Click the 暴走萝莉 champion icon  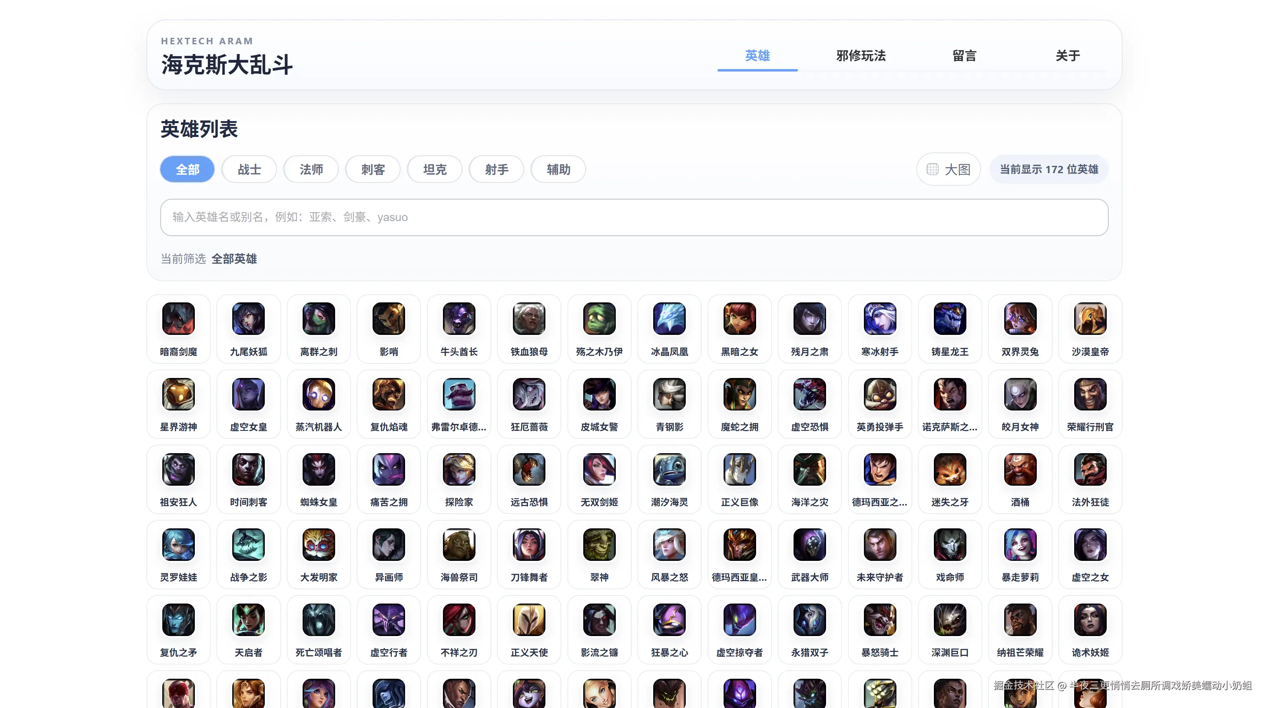point(1019,545)
